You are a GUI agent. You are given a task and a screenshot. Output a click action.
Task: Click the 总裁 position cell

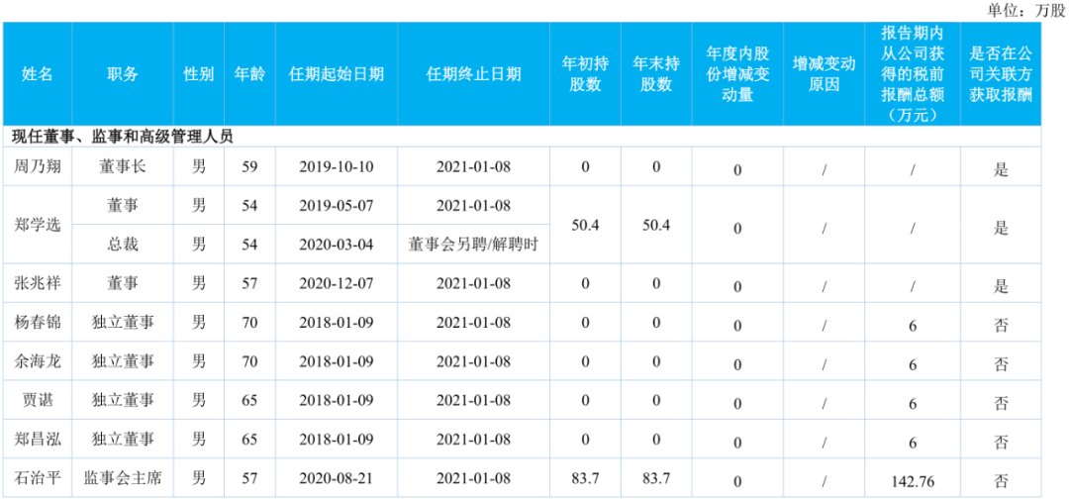122,244
